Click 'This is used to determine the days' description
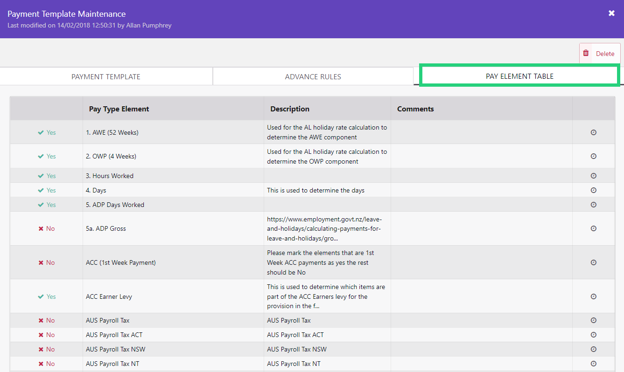 [x=316, y=190]
